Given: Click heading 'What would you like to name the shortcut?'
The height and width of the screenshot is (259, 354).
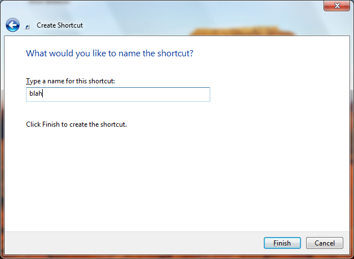Looking at the screenshot, I should [x=110, y=53].
